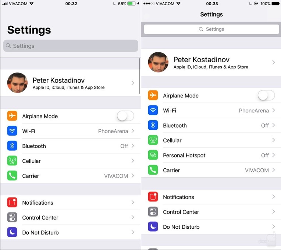This screenshot has height=250, width=281.
Task: Tap Carrier phone icon in right screen
Action: (153, 170)
